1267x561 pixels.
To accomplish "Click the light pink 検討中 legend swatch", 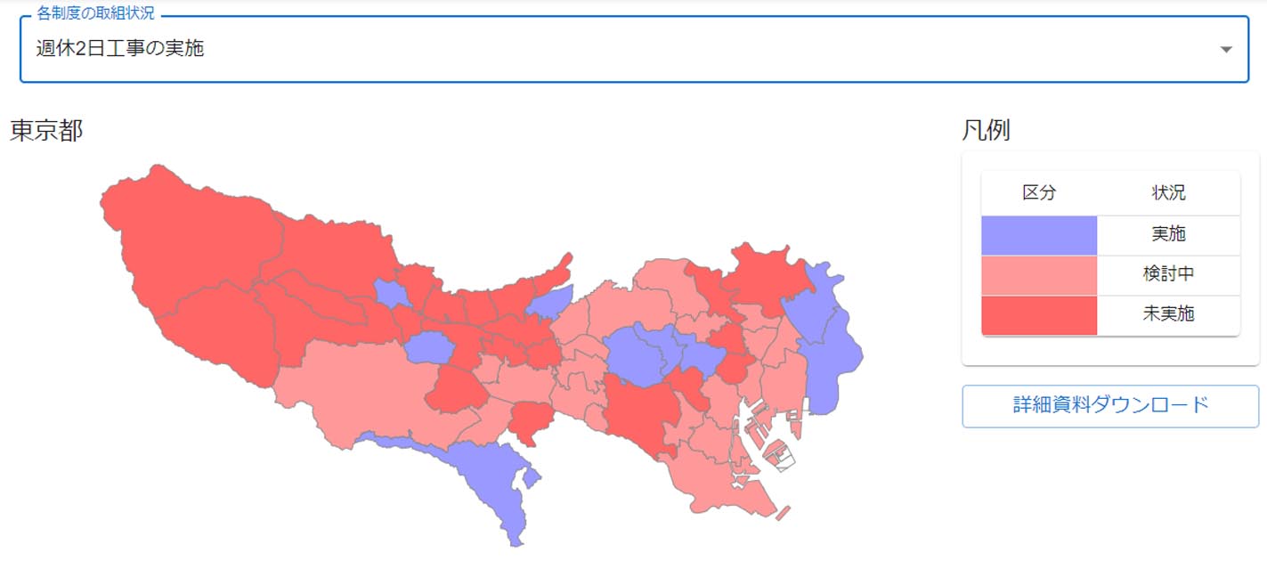I will [1039, 275].
